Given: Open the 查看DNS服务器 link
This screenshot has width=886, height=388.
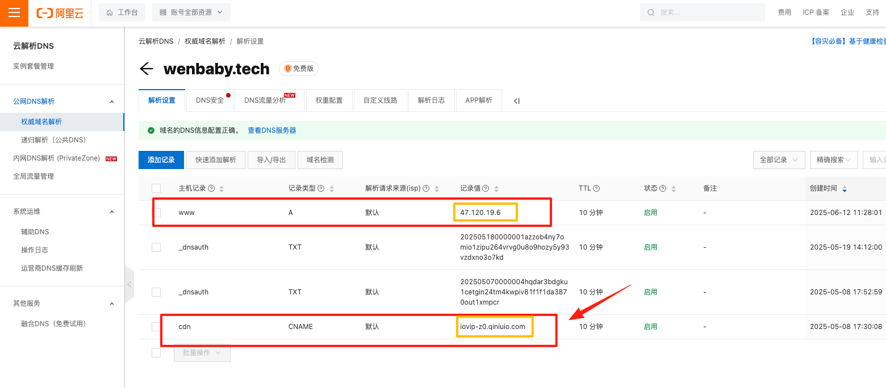Looking at the screenshot, I should click(272, 130).
